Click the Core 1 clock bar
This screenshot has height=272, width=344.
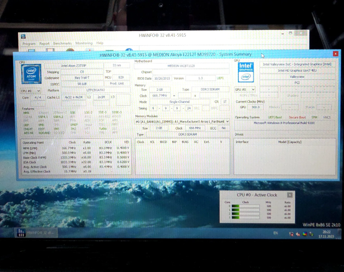(245, 210)
